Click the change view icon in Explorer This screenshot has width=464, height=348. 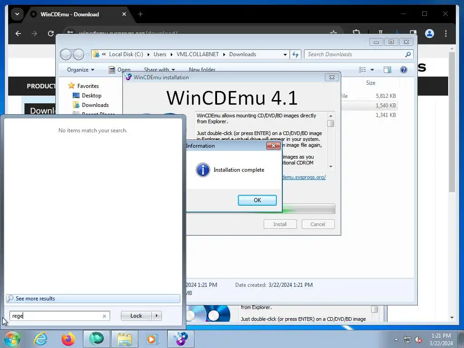click(x=362, y=69)
